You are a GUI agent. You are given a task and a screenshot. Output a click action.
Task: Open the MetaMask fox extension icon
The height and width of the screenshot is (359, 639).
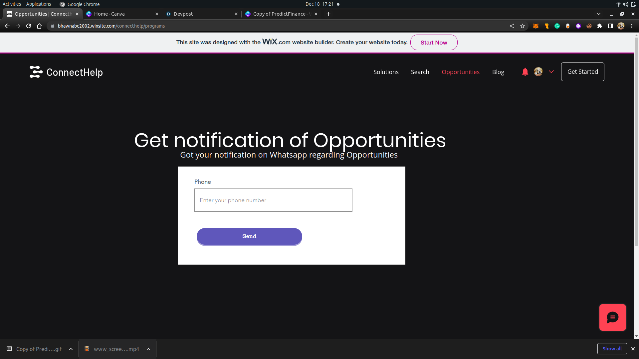(x=536, y=26)
